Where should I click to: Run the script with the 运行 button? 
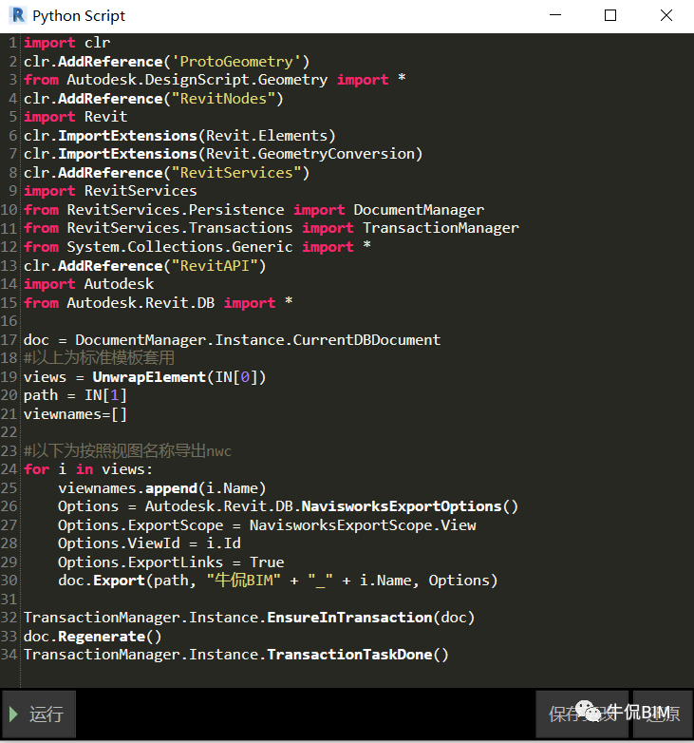(38, 714)
